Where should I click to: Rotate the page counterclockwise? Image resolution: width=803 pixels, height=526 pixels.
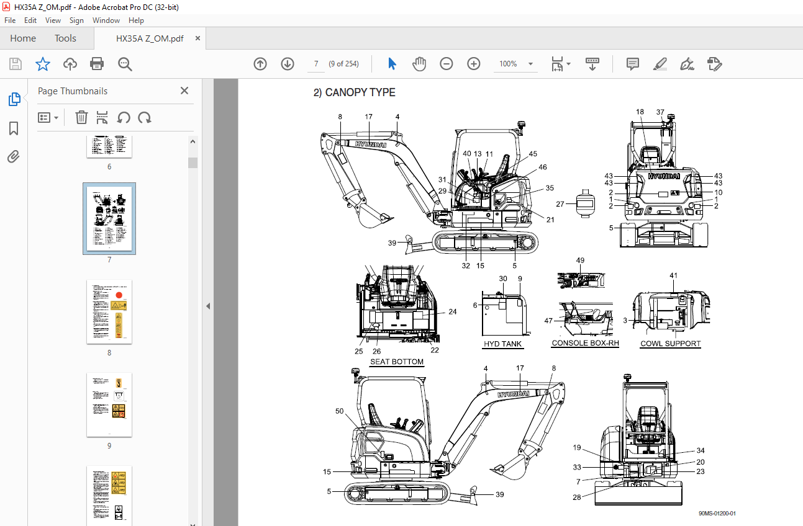(x=124, y=117)
